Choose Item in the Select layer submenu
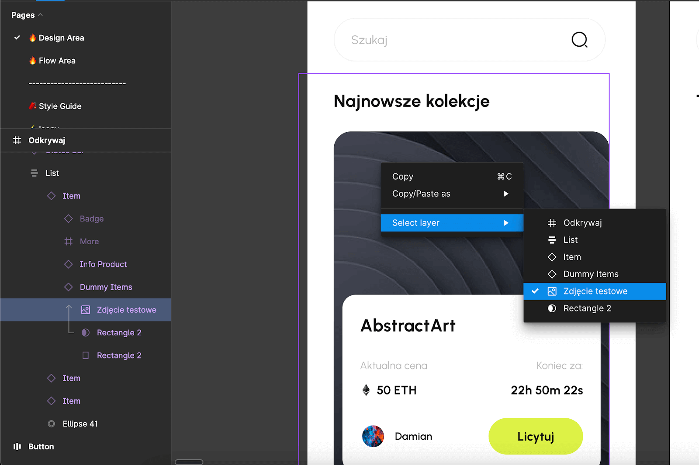Screen dimensions: 699x465 coord(595,257)
